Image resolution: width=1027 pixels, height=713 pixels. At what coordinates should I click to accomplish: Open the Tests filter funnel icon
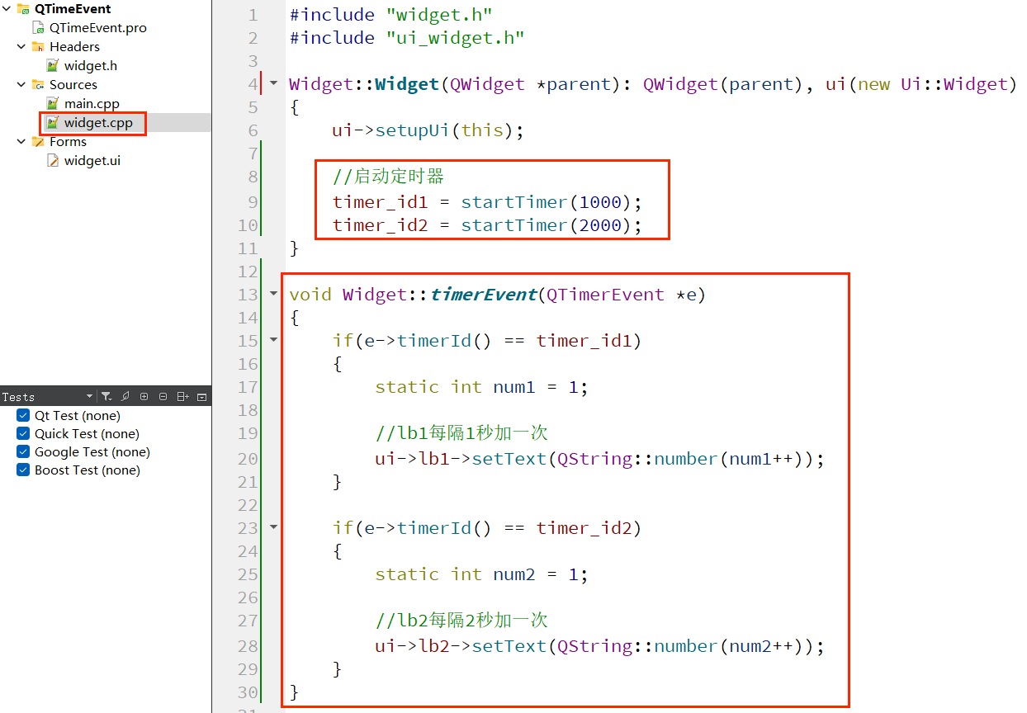tap(106, 397)
